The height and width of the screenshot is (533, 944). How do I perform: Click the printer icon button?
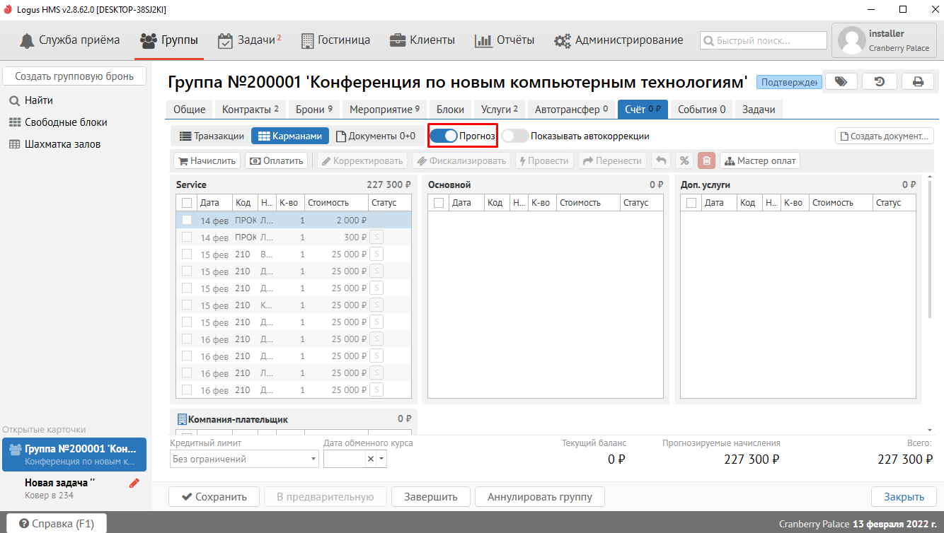tap(918, 81)
